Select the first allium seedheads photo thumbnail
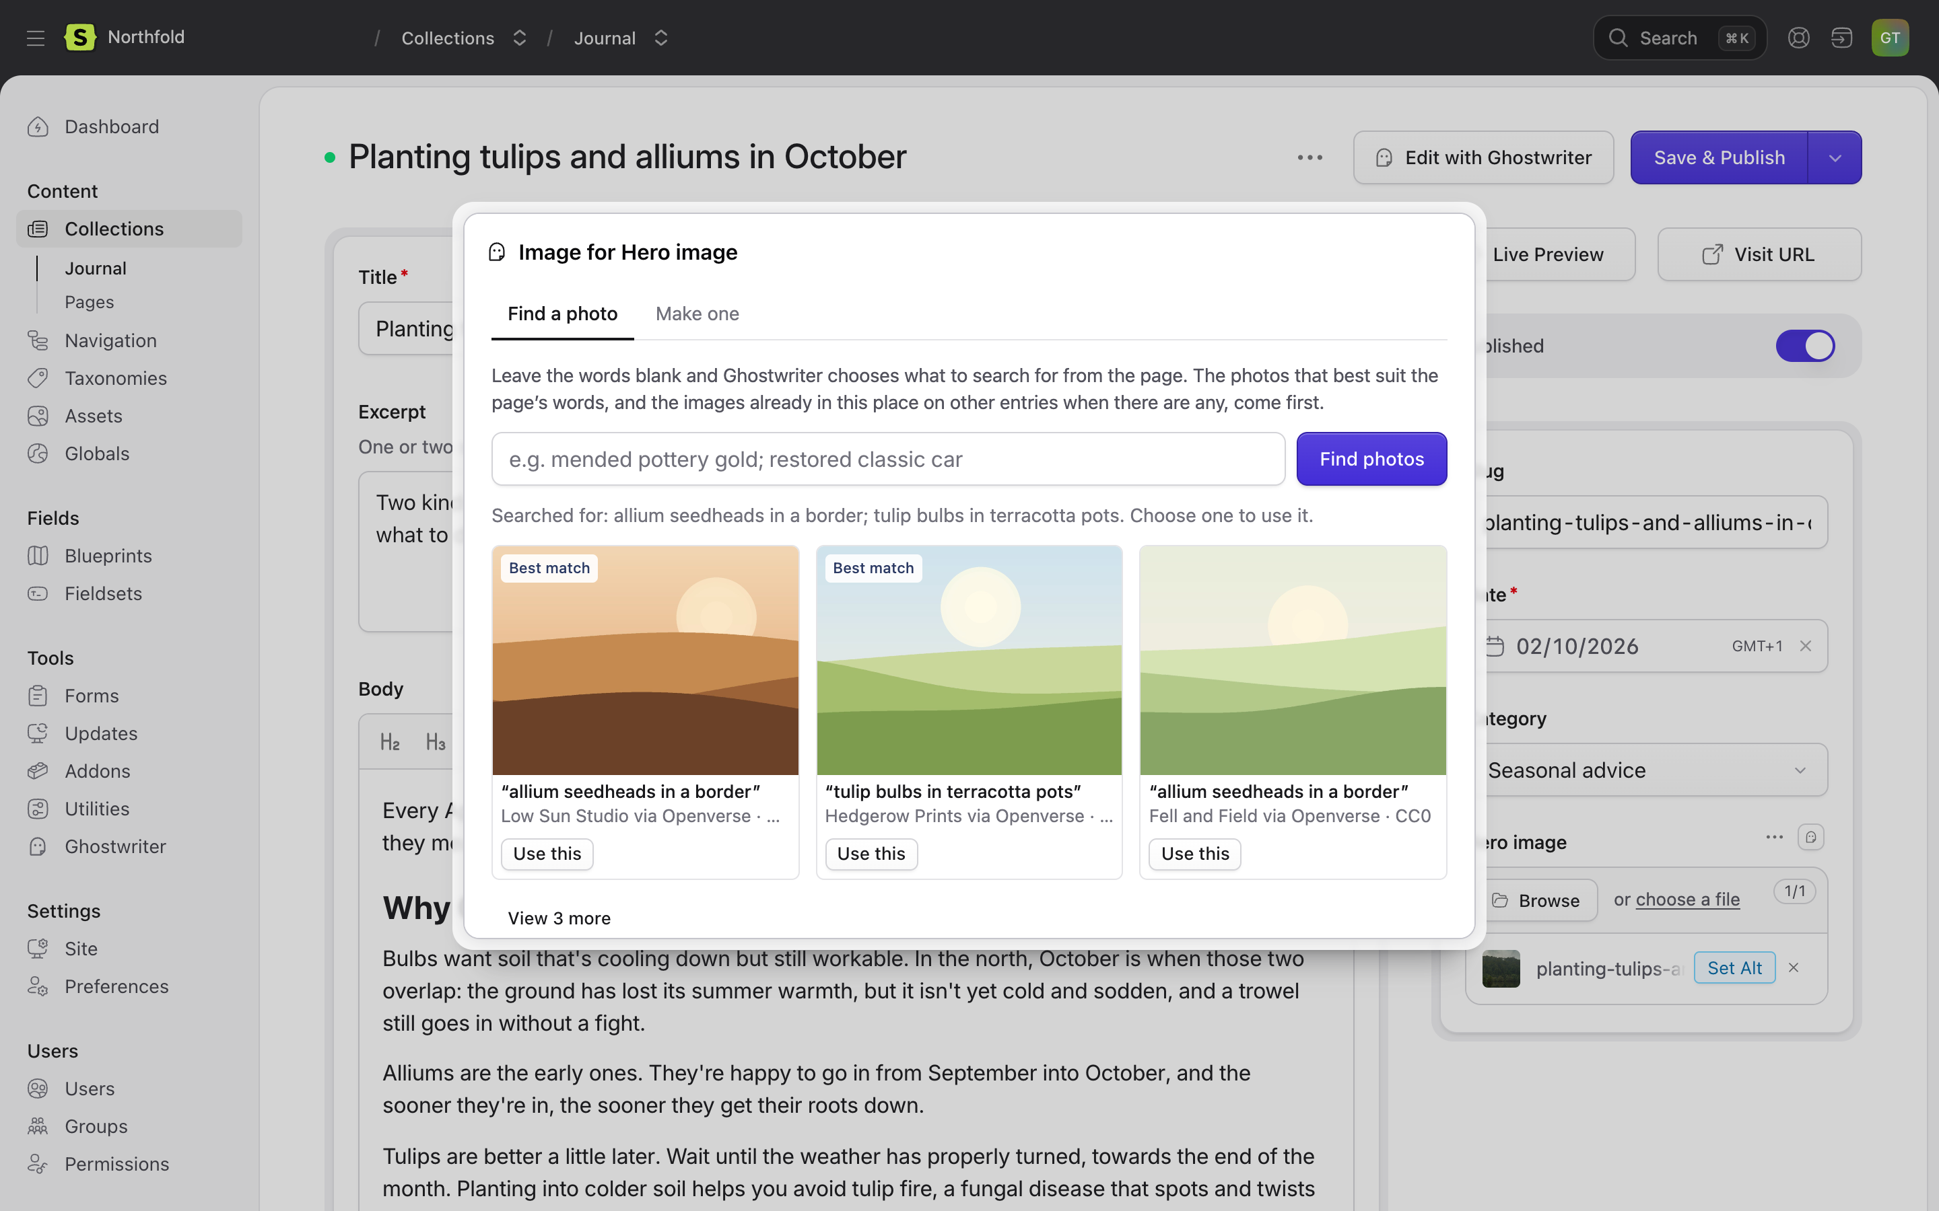This screenshot has height=1211, width=1939. tap(645, 661)
